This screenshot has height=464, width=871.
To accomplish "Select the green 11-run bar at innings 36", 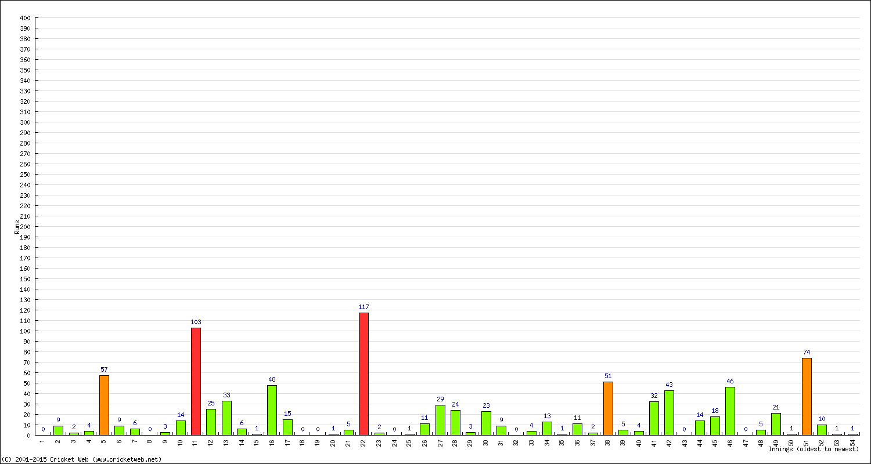I will (577, 429).
